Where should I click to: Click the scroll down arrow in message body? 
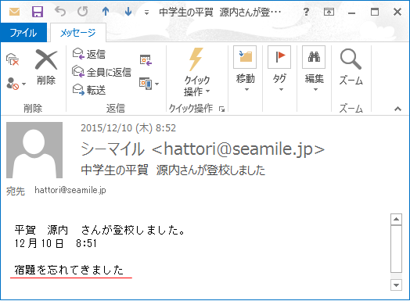point(396,285)
